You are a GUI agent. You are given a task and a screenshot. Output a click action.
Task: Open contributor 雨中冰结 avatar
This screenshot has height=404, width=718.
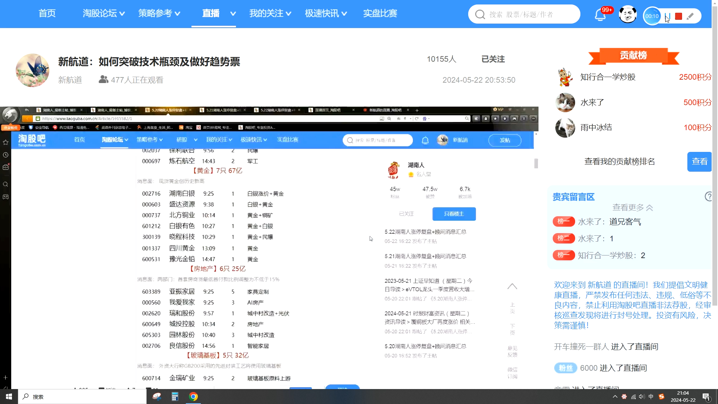pos(565,128)
